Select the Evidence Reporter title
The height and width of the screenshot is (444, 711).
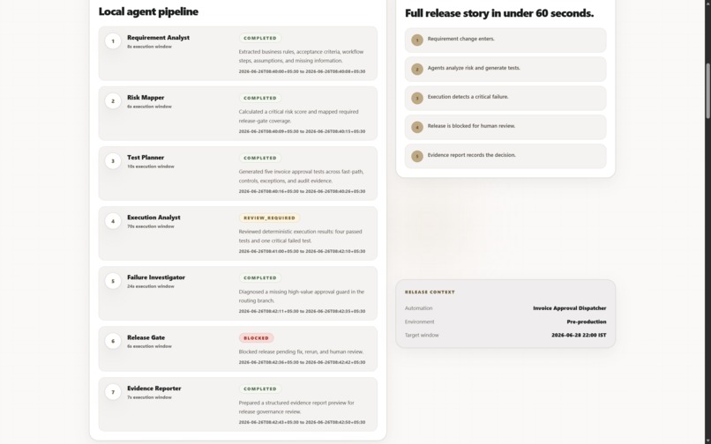coord(153,388)
